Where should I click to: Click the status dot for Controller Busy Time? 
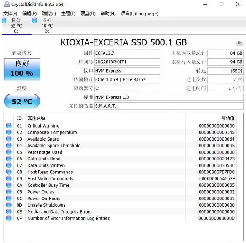point(9,185)
